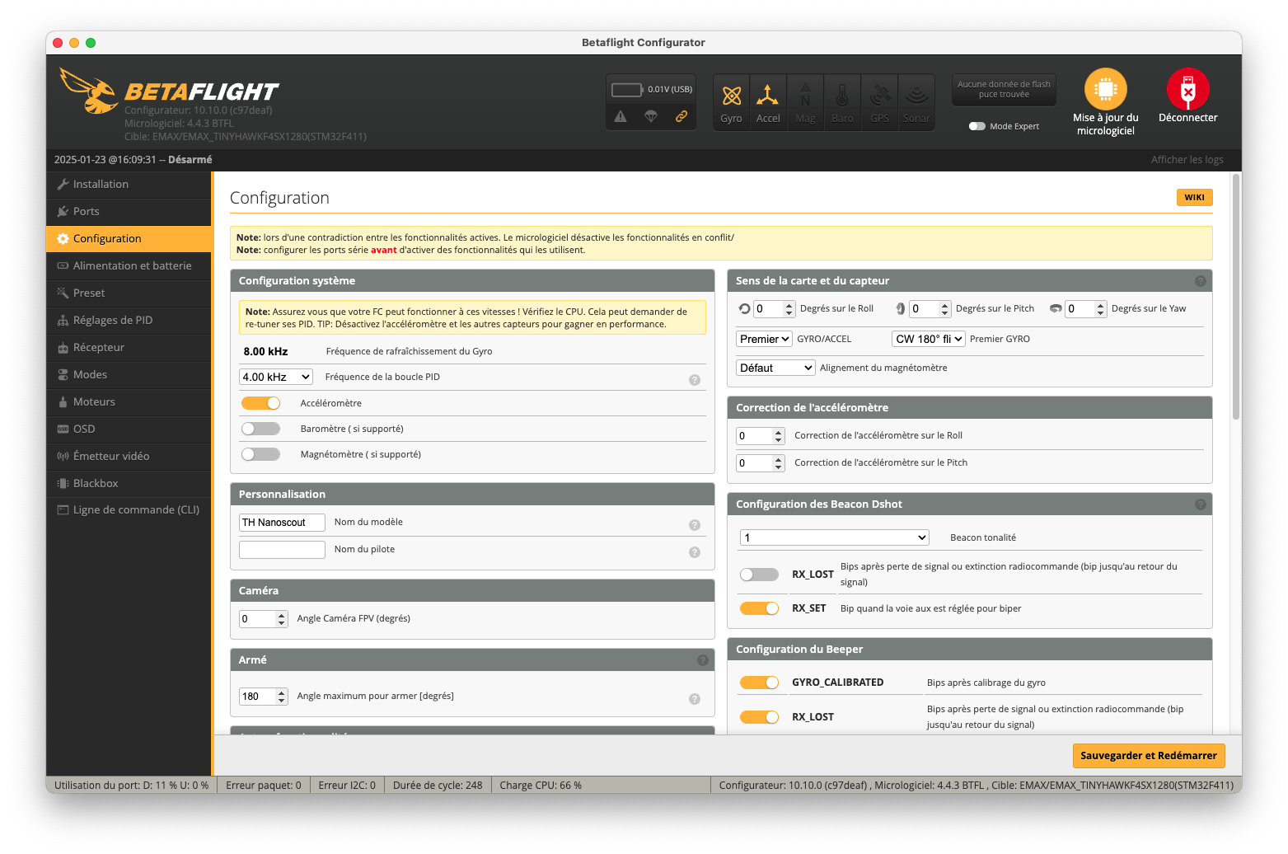Open the OSD tab
Image resolution: width=1288 pixels, height=854 pixels.
click(x=129, y=429)
